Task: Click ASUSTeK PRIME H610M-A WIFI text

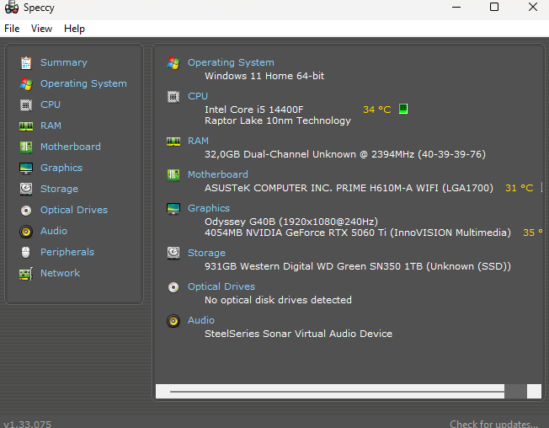Action: point(349,188)
